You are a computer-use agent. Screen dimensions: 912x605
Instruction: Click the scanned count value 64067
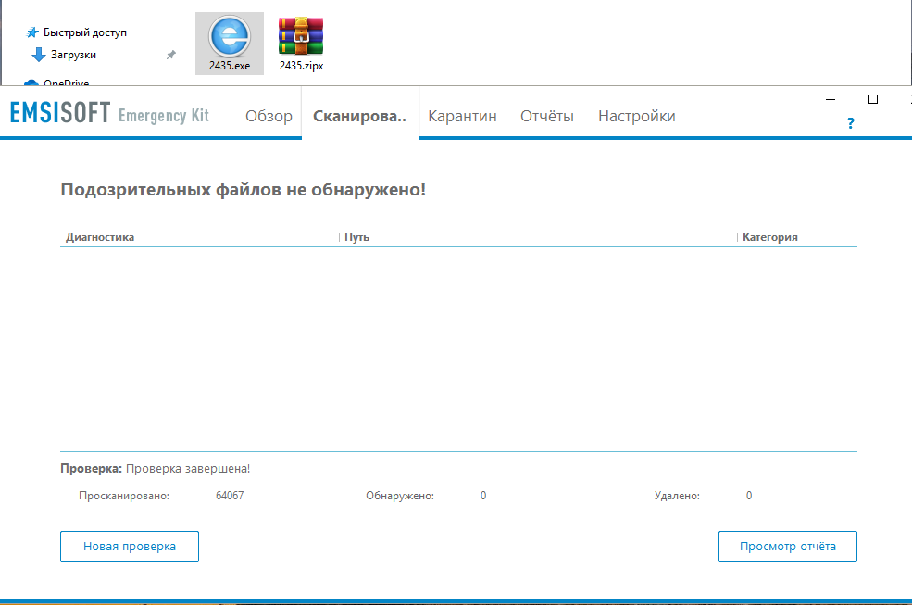coord(230,496)
